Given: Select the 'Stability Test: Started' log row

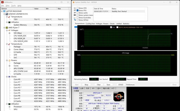Looking at the screenshot, I should (x=119, y=11).
